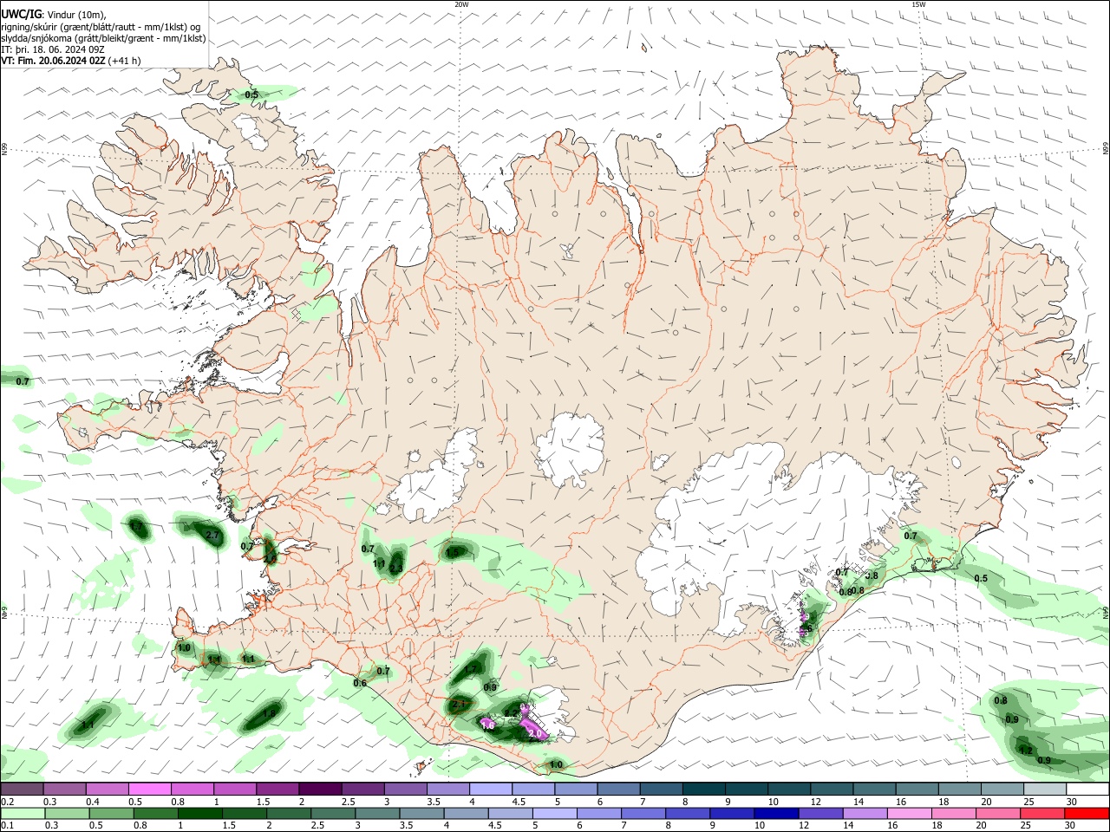The image size is (1110, 832).
Task: Click the UWC/IG title in the header box
Action: click(x=21, y=13)
